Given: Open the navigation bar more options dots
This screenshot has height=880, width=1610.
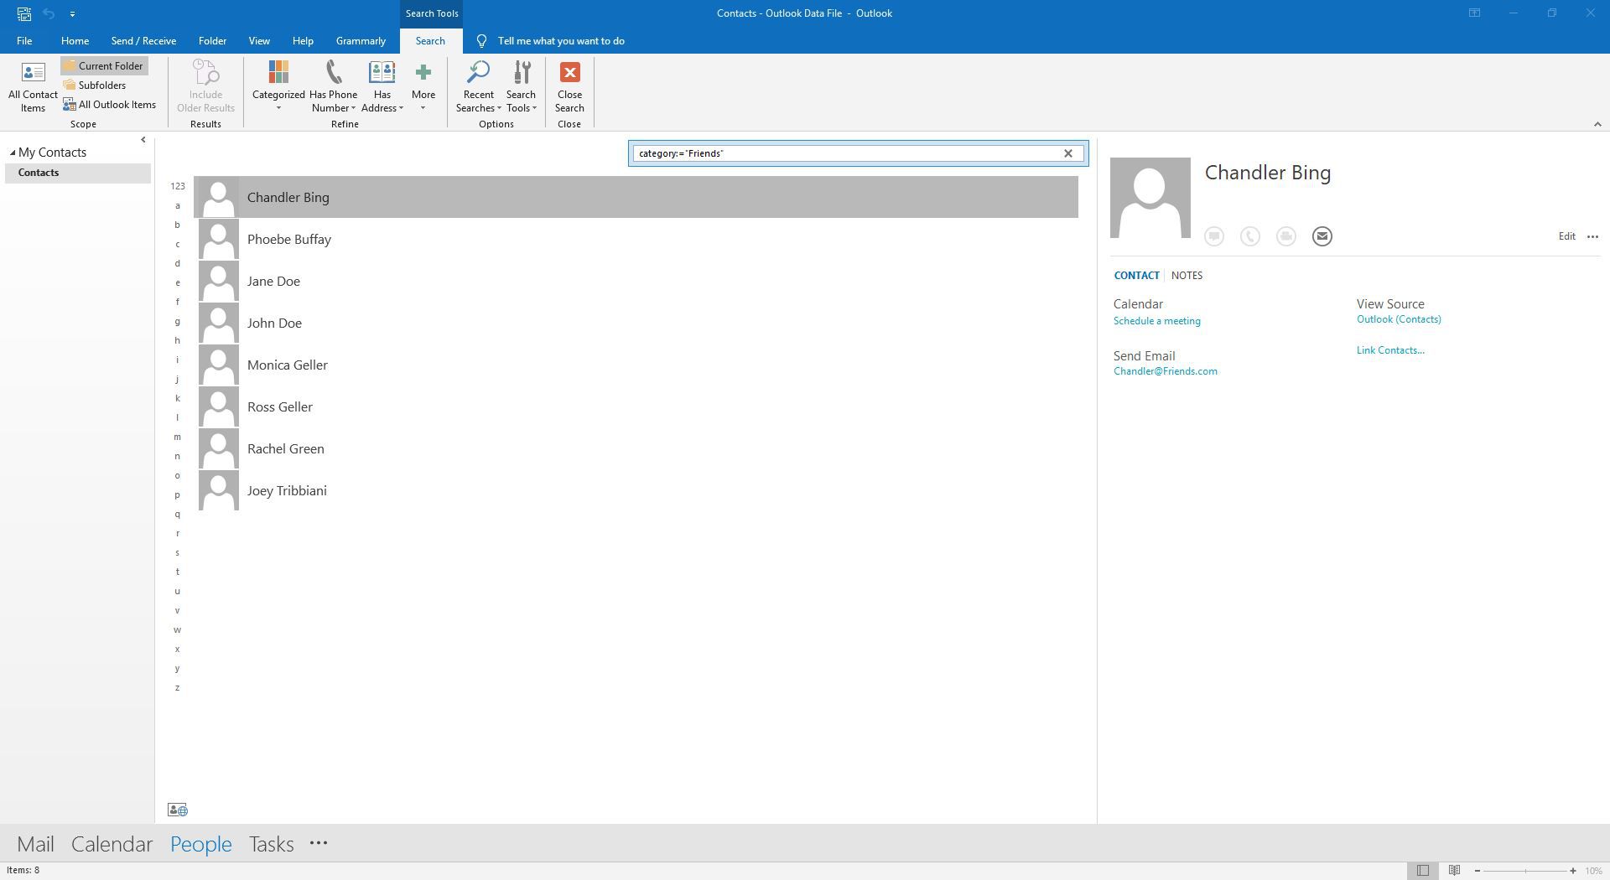Looking at the screenshot, I should (318, 844).
